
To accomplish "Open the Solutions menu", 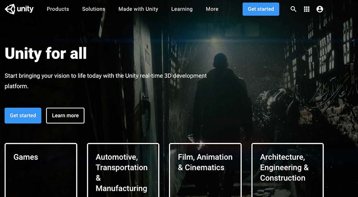I will pyautogui.click(x=93, y=9).
